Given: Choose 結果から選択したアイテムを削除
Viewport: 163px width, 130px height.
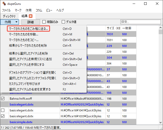Looking at the screenshot, I should [43, 54].
